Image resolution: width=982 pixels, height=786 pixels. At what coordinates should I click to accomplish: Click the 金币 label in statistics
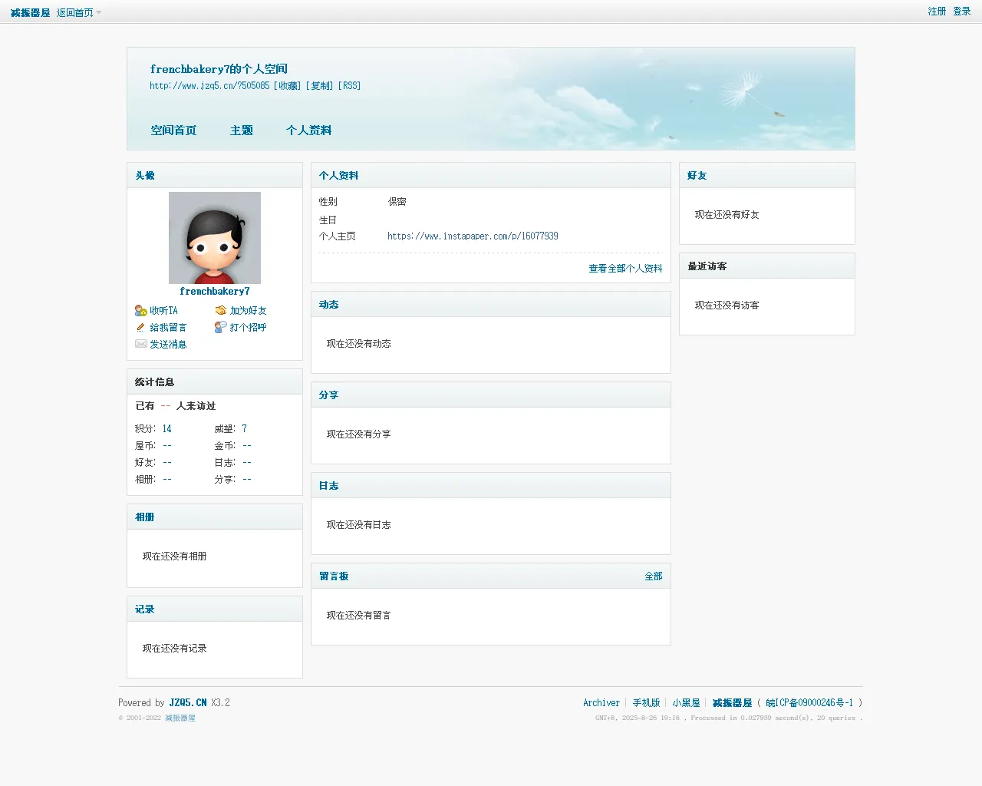coord(225,446)
